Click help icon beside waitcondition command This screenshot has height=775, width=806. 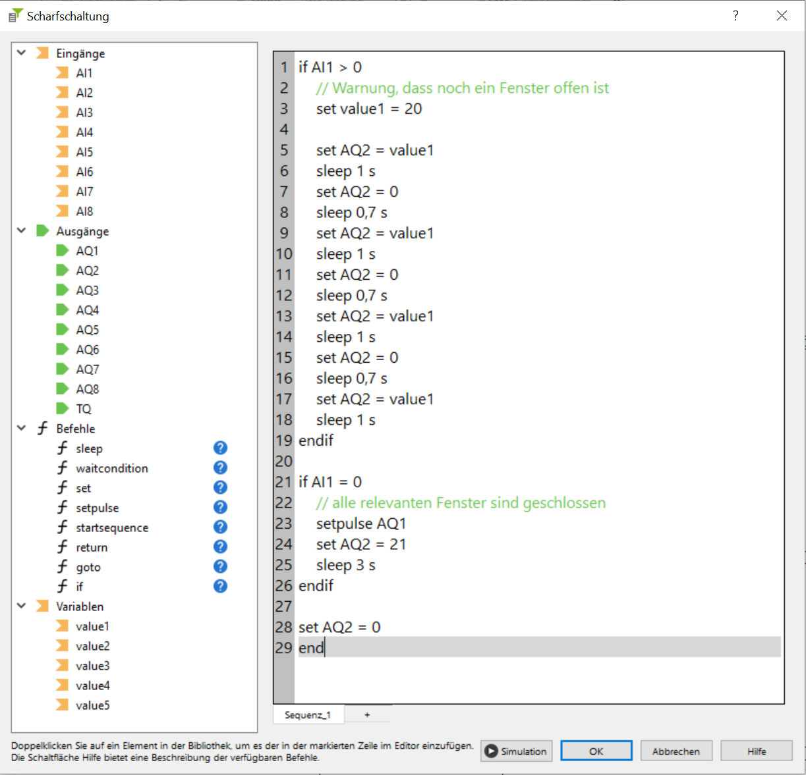click(220, 468)
